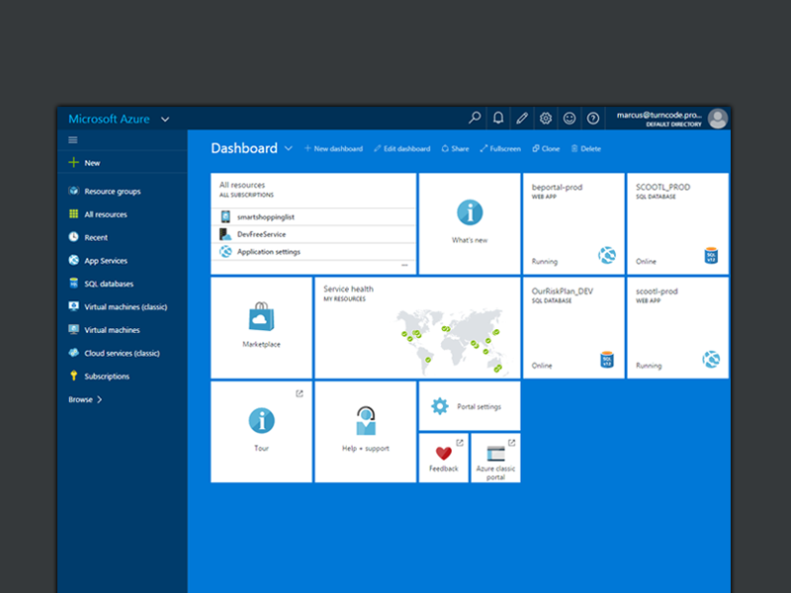Select Cloud services (classic) in sidebar
This screenshot has width=791, height=593.
tap(122, 353)
